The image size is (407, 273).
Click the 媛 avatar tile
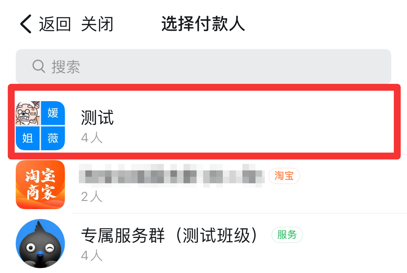pyautogui.click(x=53, y=113)
